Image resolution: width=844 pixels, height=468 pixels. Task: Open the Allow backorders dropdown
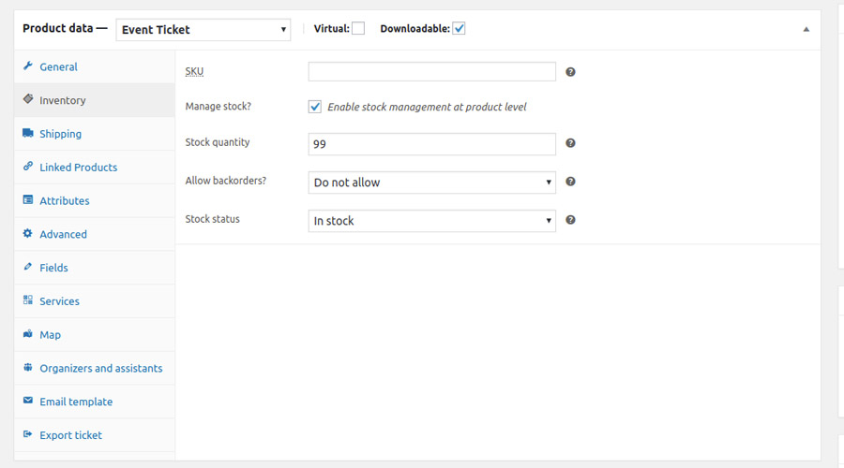point(431,183)
